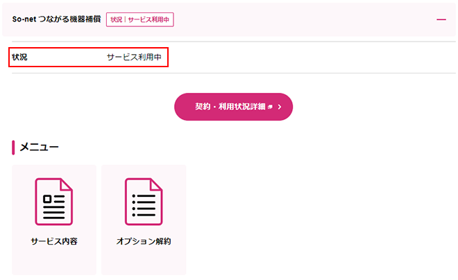Screen dimensions: 458x280
Task: Open the オプション解約 menu card
Action: 144,218
